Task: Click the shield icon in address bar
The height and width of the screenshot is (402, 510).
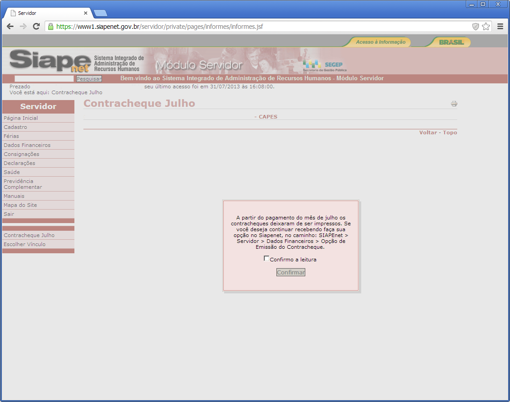Action: tap(475, 27)
